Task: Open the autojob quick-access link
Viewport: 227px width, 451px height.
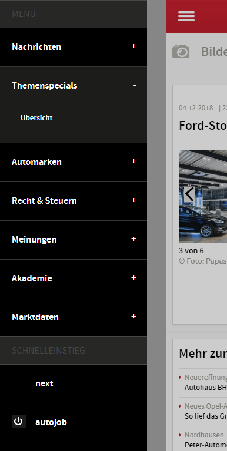Action: [x=51, y=422]
